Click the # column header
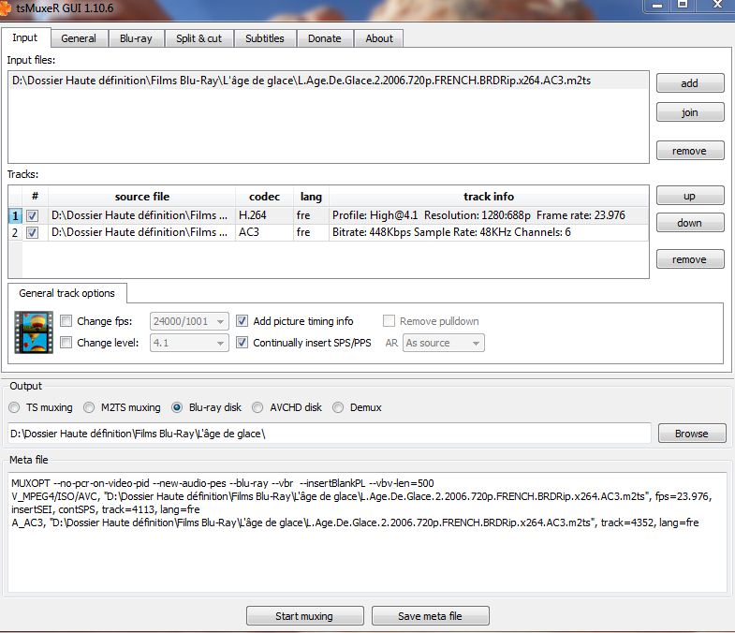The image size is (735, 633). [35, 197]
